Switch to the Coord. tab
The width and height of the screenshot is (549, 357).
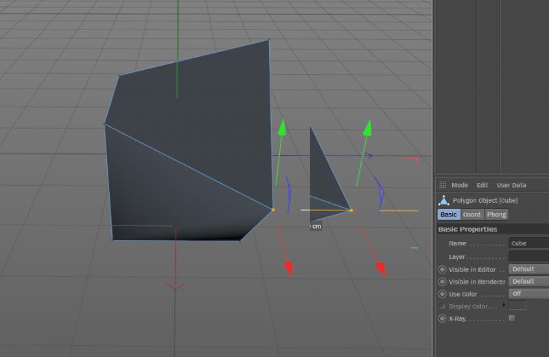tap(472, 214)
